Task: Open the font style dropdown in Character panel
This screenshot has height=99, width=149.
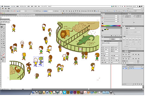Action: click(x=119, y=45)
